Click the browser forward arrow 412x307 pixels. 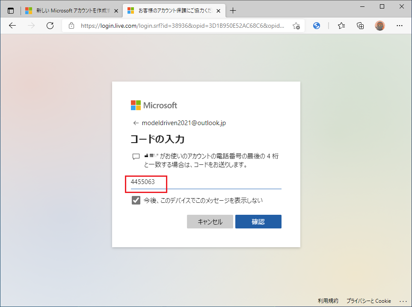coord(31,26)
